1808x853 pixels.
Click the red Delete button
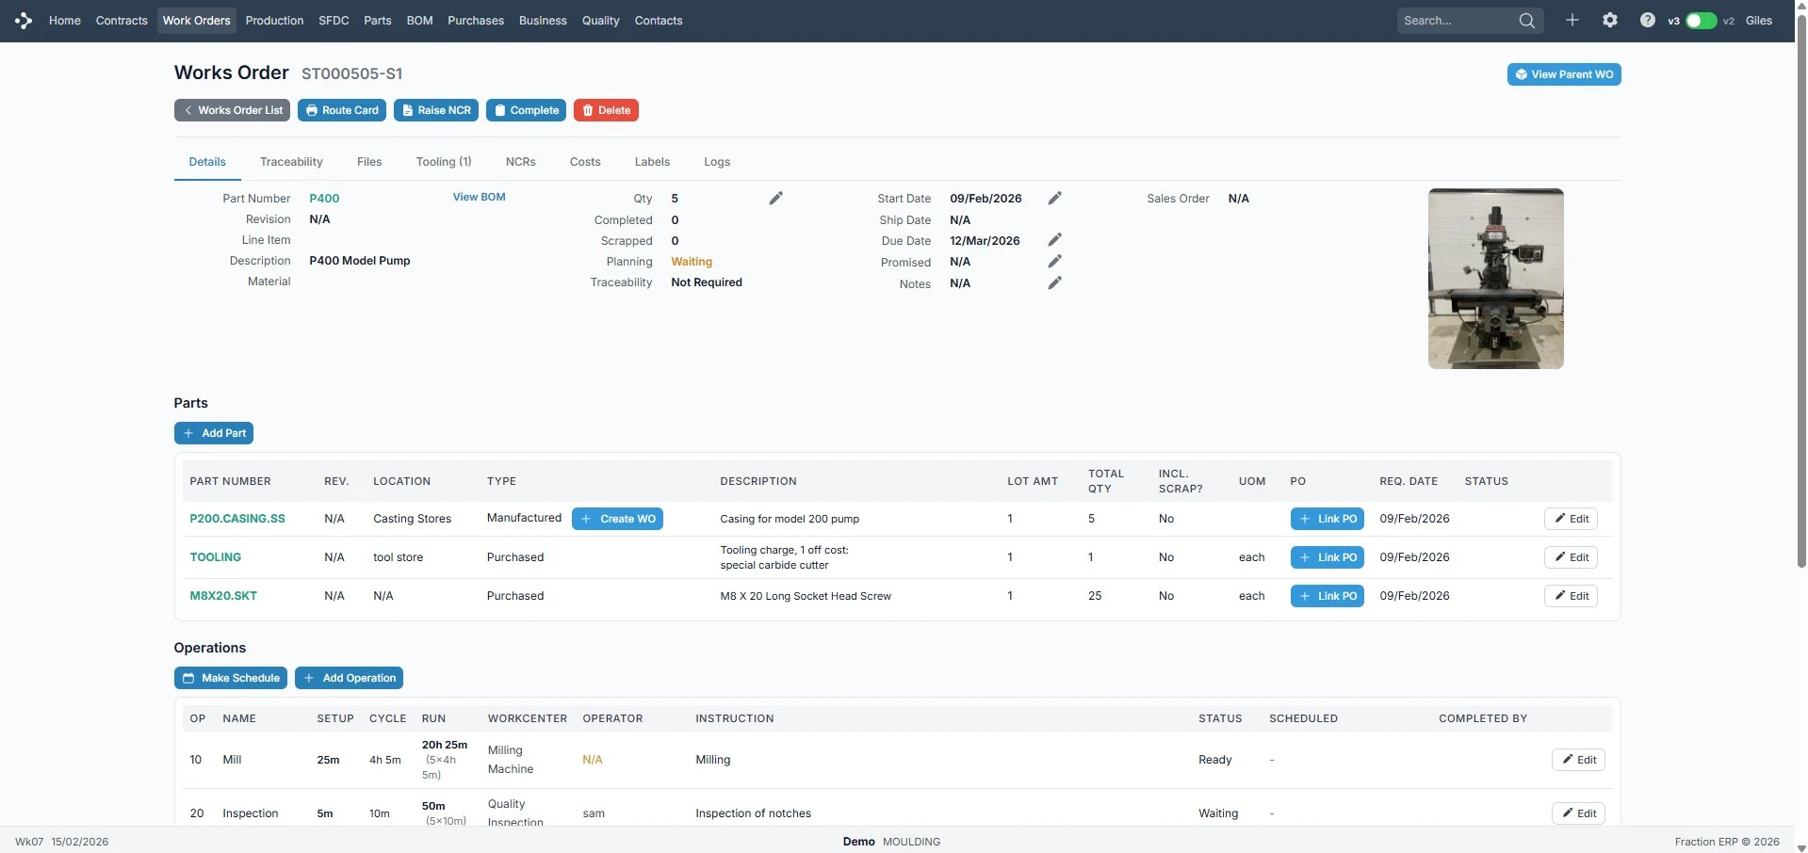point(606,110)
